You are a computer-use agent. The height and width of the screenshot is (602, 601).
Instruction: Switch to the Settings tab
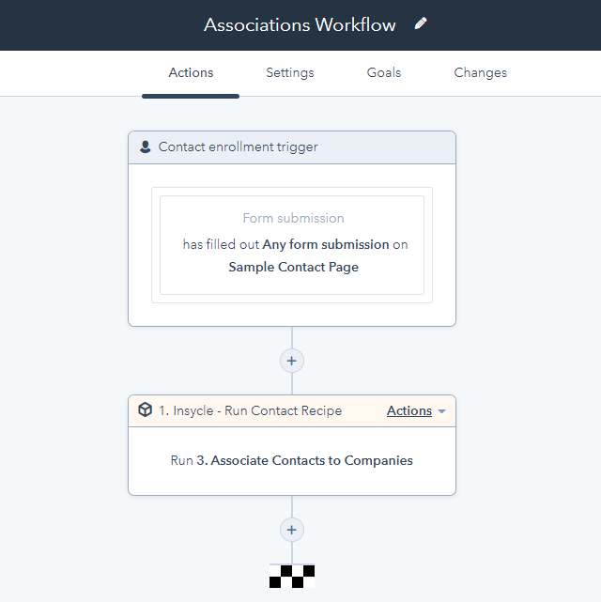(x=290, y=73)
